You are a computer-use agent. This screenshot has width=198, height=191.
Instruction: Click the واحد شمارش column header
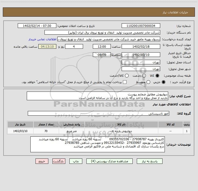pyautogui.click(x=71, y=124)
